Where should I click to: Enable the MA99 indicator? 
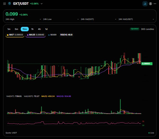click(52, 35)
